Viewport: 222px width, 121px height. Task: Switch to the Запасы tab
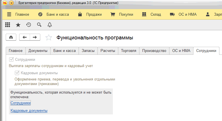[x=88, y=51]
